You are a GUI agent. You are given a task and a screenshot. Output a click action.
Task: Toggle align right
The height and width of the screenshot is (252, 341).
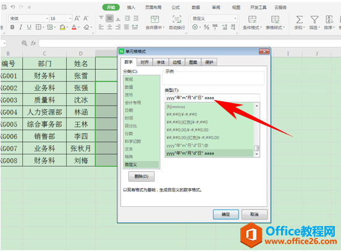[118, 27]
